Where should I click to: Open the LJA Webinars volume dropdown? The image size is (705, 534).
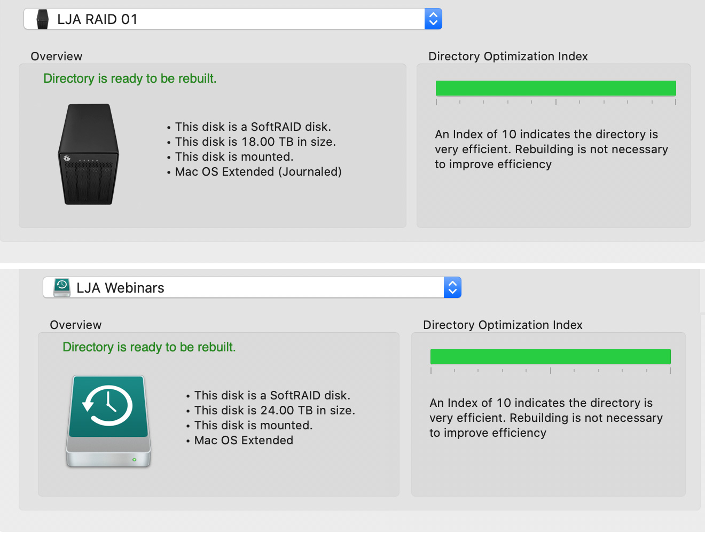click(x=252, y=288)
